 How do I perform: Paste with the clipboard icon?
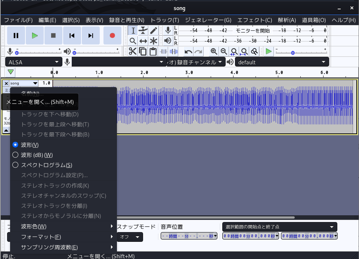[x=153, y=51]
